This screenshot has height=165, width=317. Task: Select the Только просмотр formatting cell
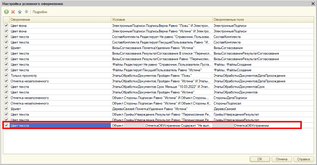(60, 76)
